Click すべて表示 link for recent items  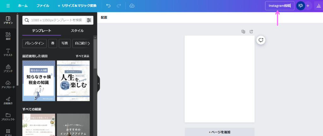coord(82,56)
